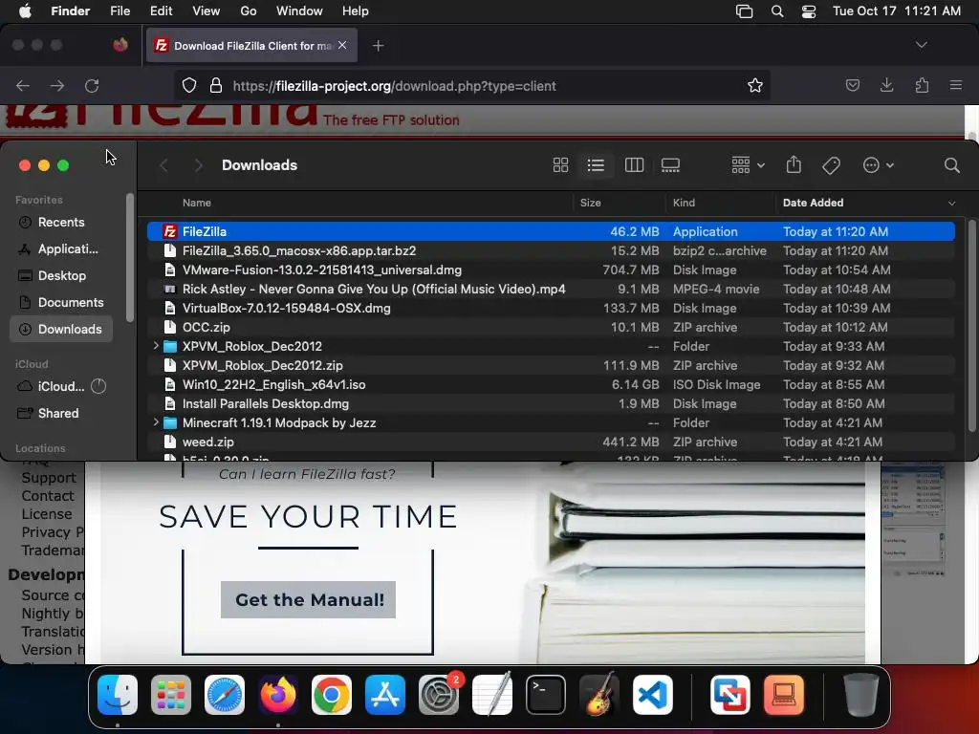Open Google Chrome from the Dock
The height and width of the screenshot is (734, 979).
pos(332,695)
